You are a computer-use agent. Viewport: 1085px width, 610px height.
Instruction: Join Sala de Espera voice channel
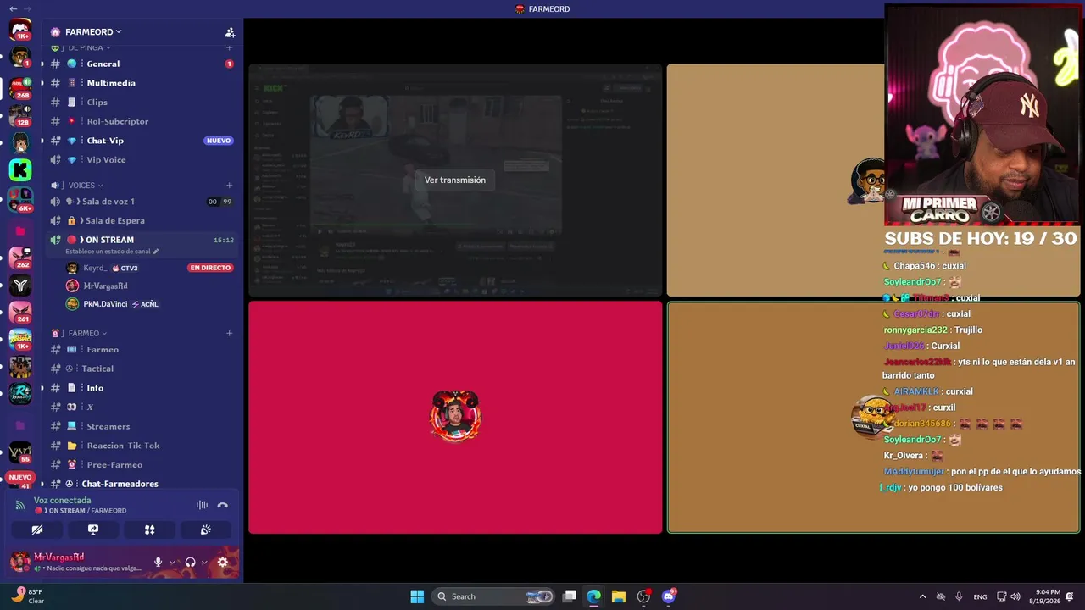click(141, 221)
